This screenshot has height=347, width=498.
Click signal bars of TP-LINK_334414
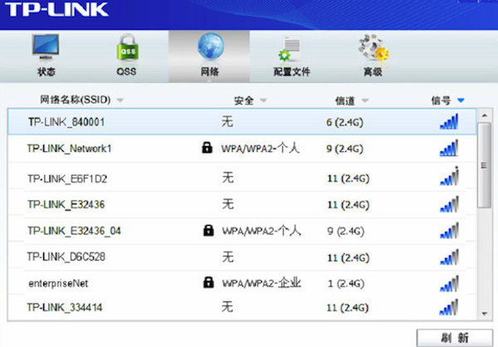pyautogui.click(x=449, y=307)
